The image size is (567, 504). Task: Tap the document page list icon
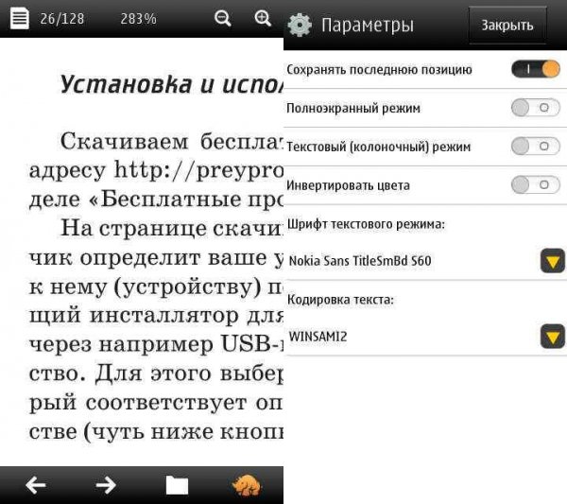click(19, 19)
